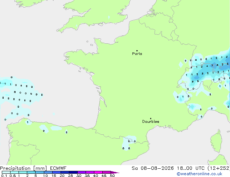Select the 20 mm dark blue swatch
Image resolution: width=230 pixels, height=177 pixels.
click(x=65, y=172)
